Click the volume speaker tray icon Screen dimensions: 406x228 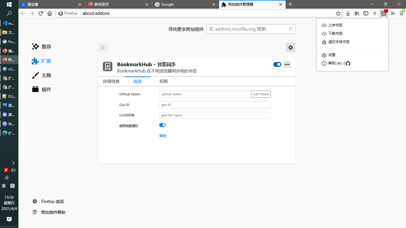click(13, 170)
